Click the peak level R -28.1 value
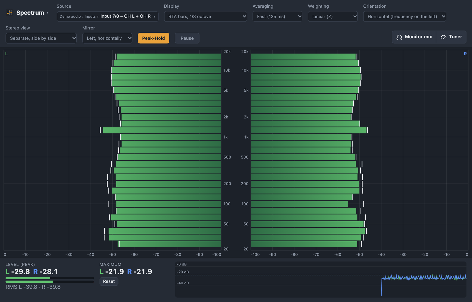The height and width of the screenshot is (302, 472). click(x=45, y=272)
